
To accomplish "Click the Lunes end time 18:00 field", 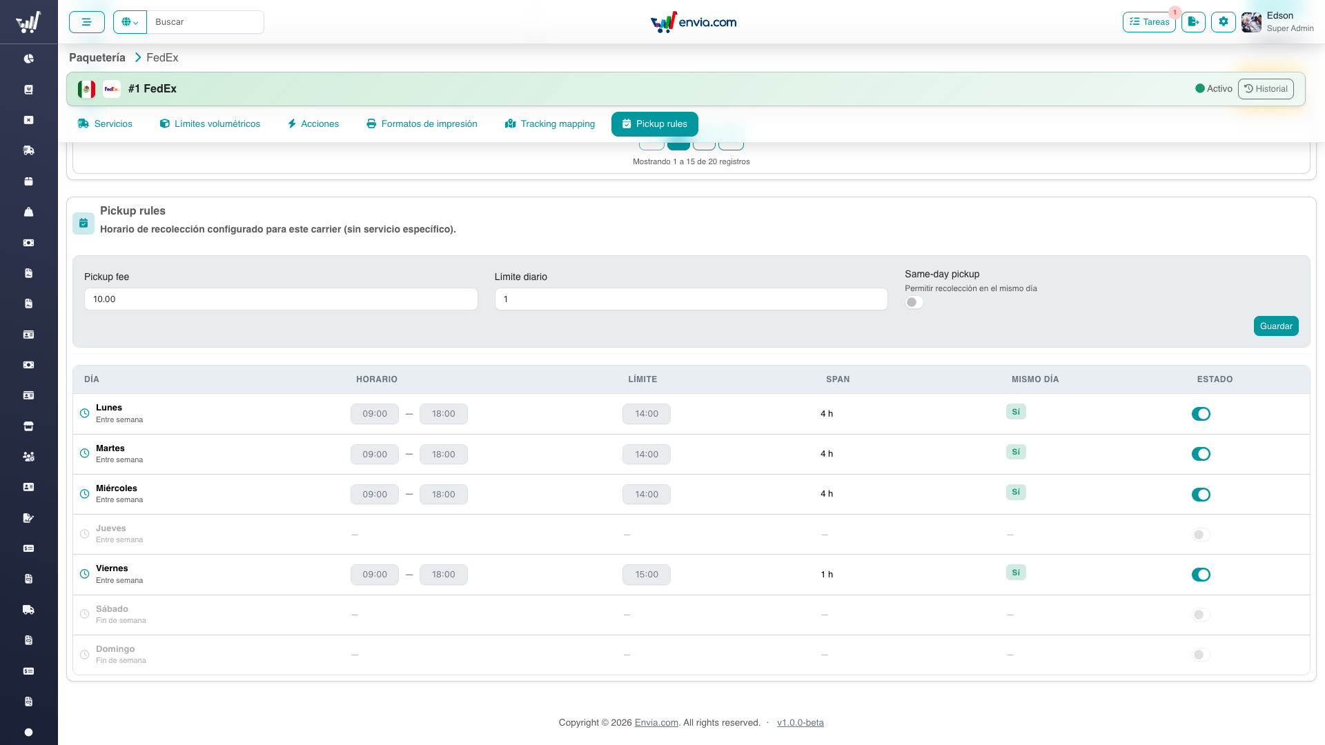I will (x=444, y=414).
